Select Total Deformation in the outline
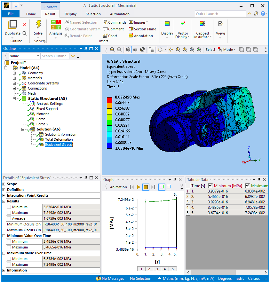 click(59, 139)
